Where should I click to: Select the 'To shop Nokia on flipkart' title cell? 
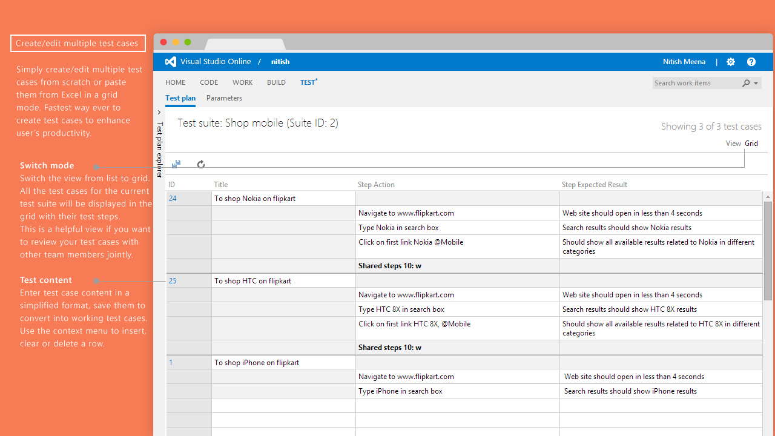[283, 199]
